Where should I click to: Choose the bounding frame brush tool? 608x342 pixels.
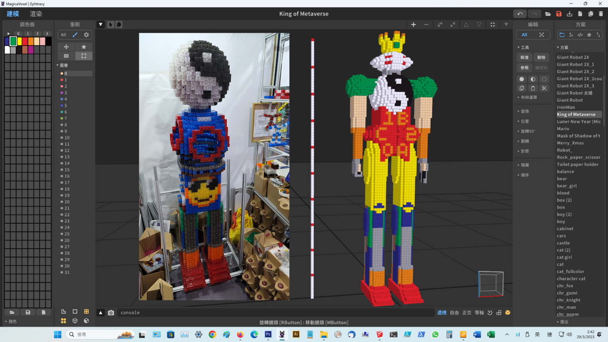84,56
